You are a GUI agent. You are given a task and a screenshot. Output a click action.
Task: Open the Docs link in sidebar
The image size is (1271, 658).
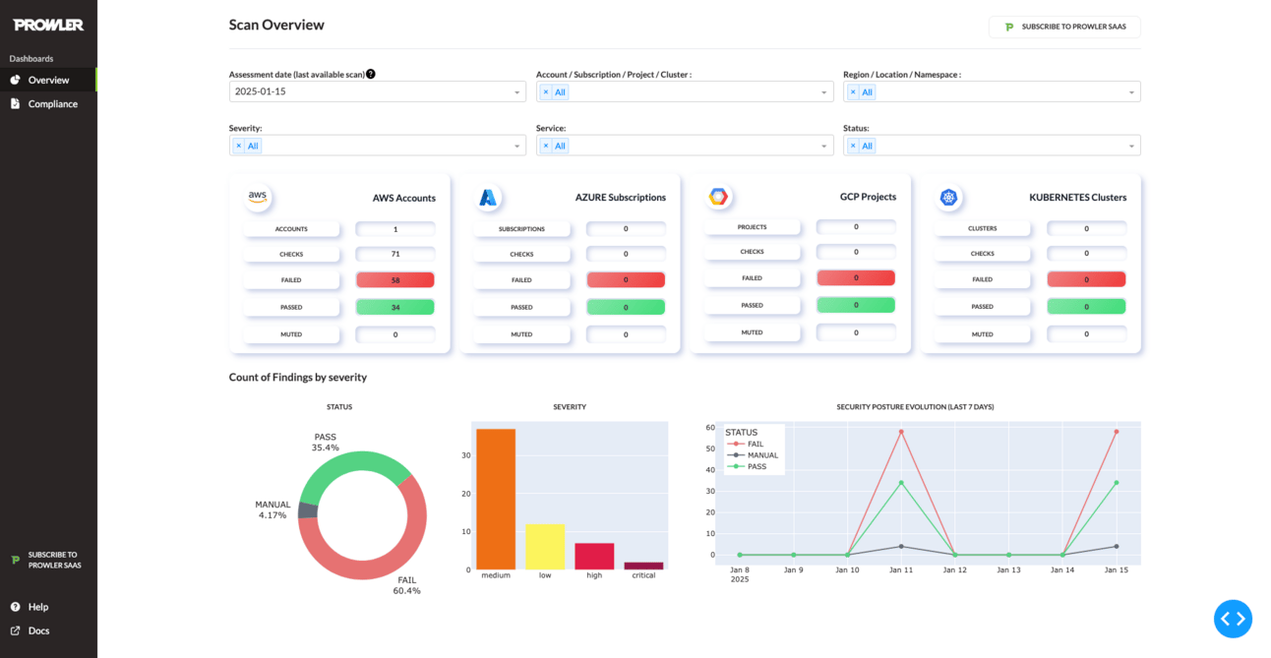coord(38,630)
